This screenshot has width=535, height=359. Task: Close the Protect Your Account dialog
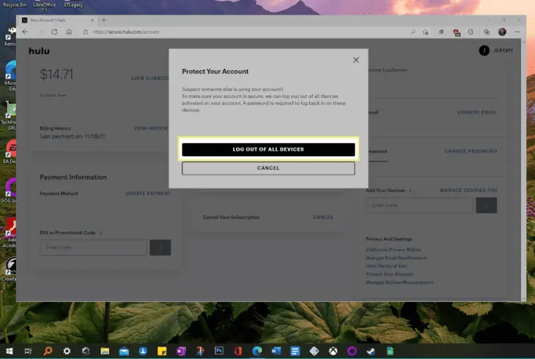[x=356, y=60]
